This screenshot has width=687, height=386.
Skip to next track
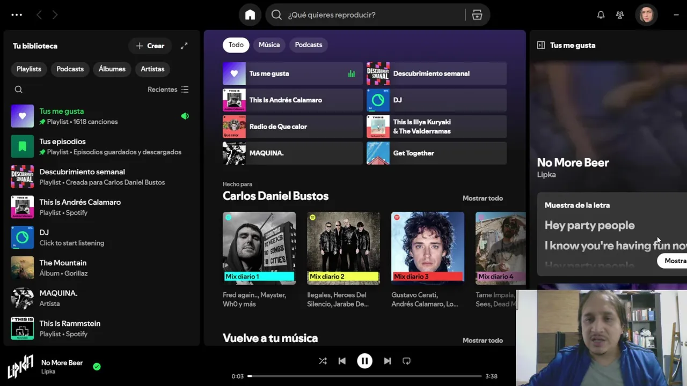(387, 361)
